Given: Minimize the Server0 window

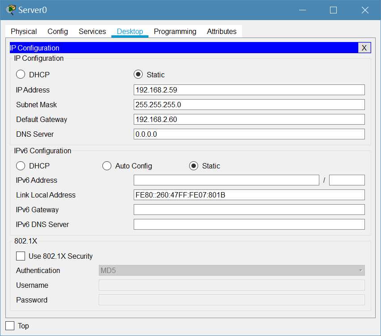Looking at the screenshot, I should click(302, 10).
